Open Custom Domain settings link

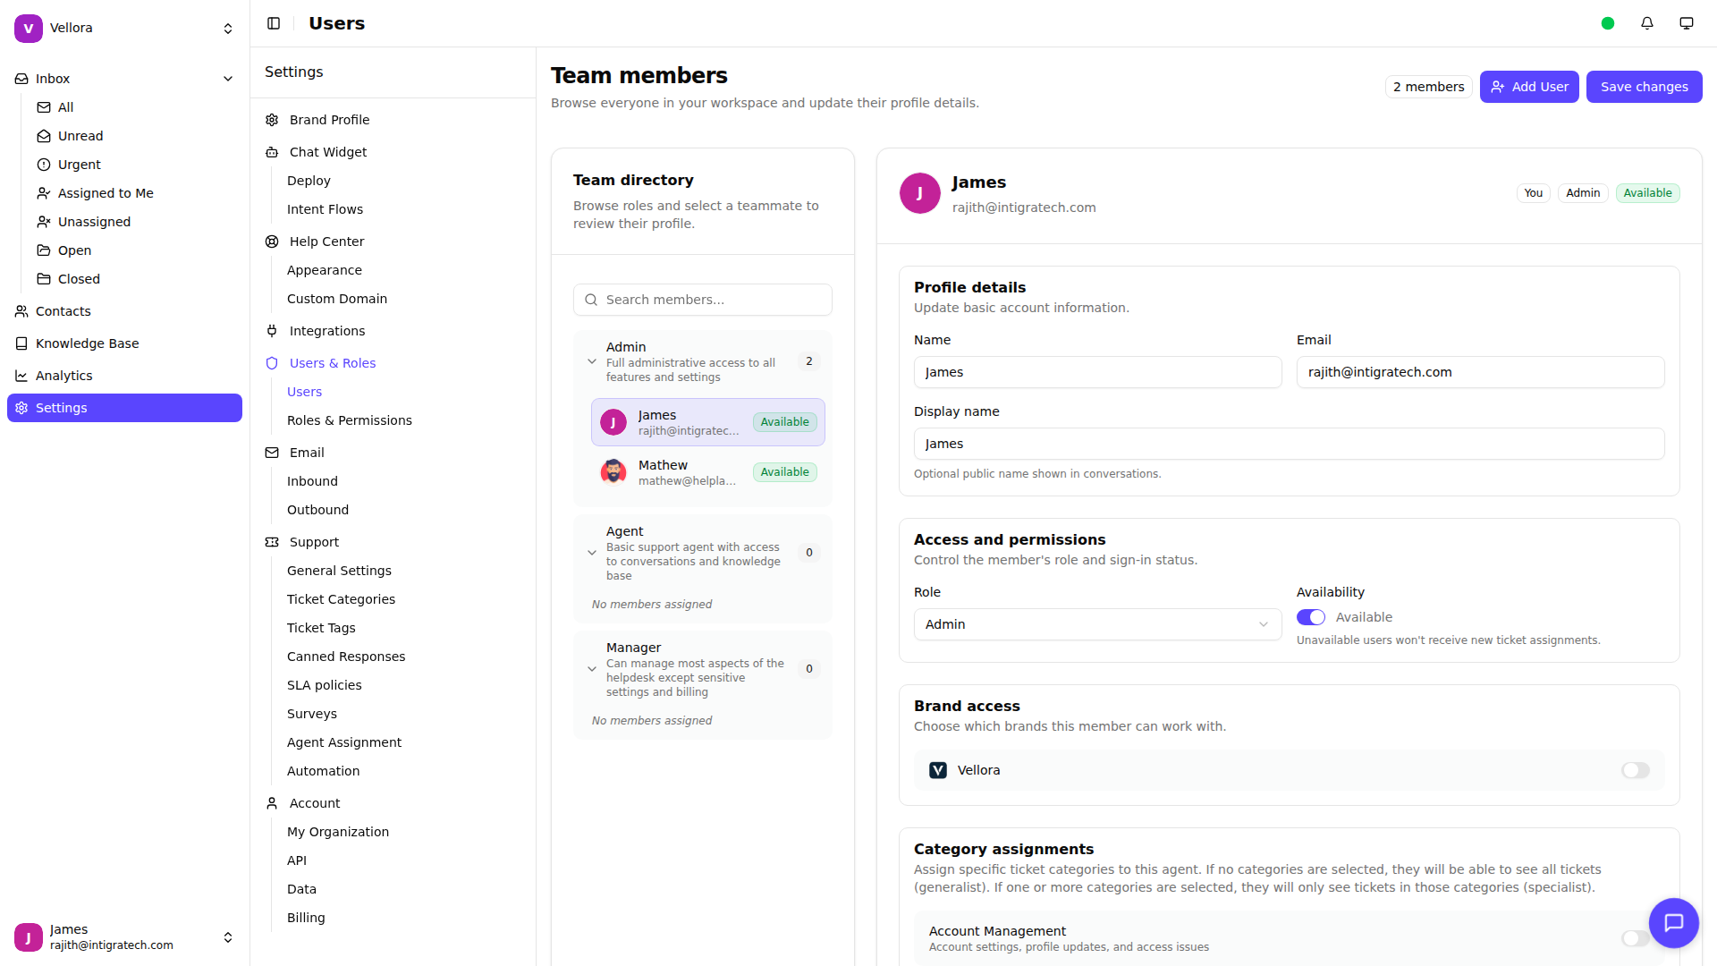tap(337, 299)
